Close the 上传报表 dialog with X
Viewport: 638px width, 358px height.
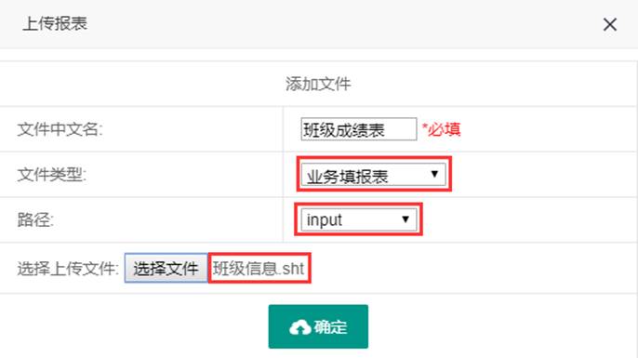pos(609,24)
